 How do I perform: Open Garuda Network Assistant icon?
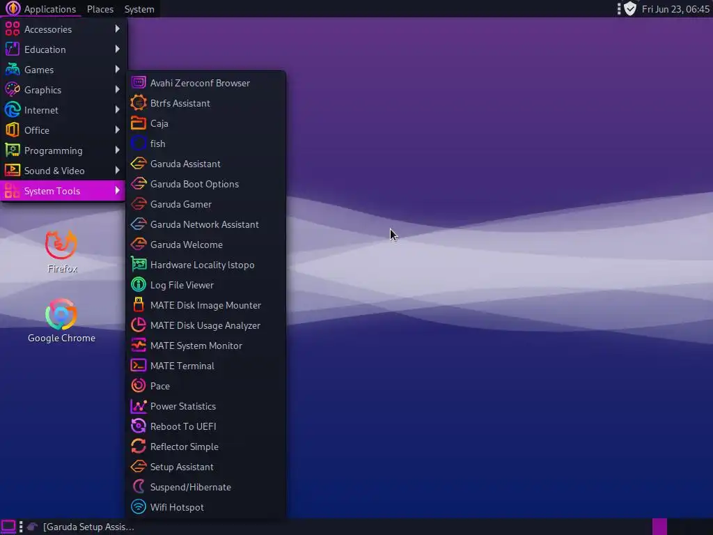pyautogui.click(x=139, y=224)
